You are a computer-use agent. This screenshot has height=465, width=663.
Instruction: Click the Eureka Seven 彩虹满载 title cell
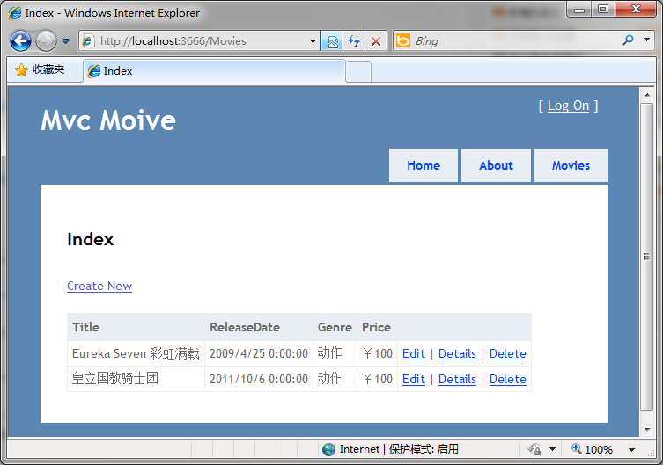[136, 353]
